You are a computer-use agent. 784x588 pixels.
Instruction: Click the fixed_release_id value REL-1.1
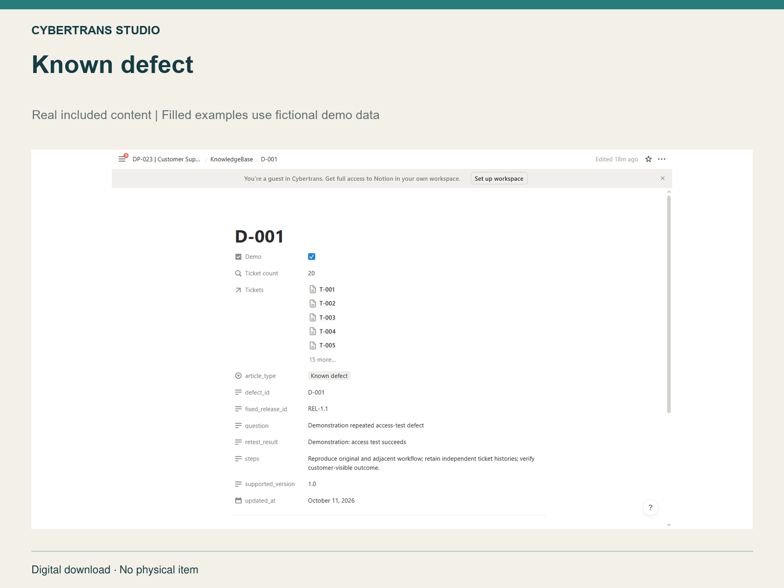point(318,409)
